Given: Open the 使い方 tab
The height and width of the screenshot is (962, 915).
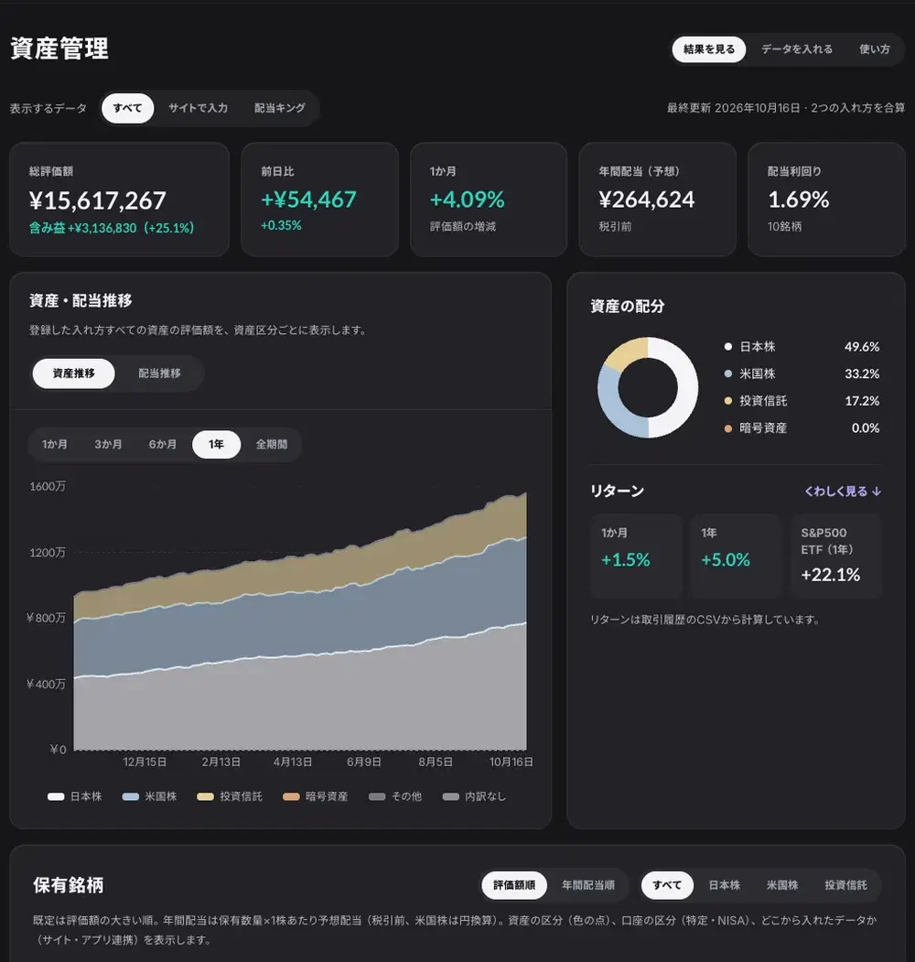Looking at the screenshot, I should pyautogui.click(x=874, y=49).
